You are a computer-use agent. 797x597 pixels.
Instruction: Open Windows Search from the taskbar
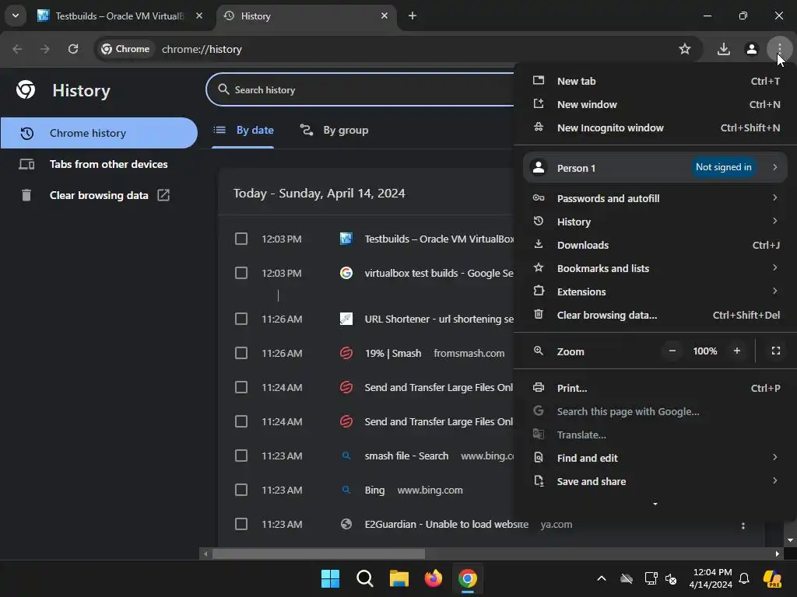[x=365, y=578]
